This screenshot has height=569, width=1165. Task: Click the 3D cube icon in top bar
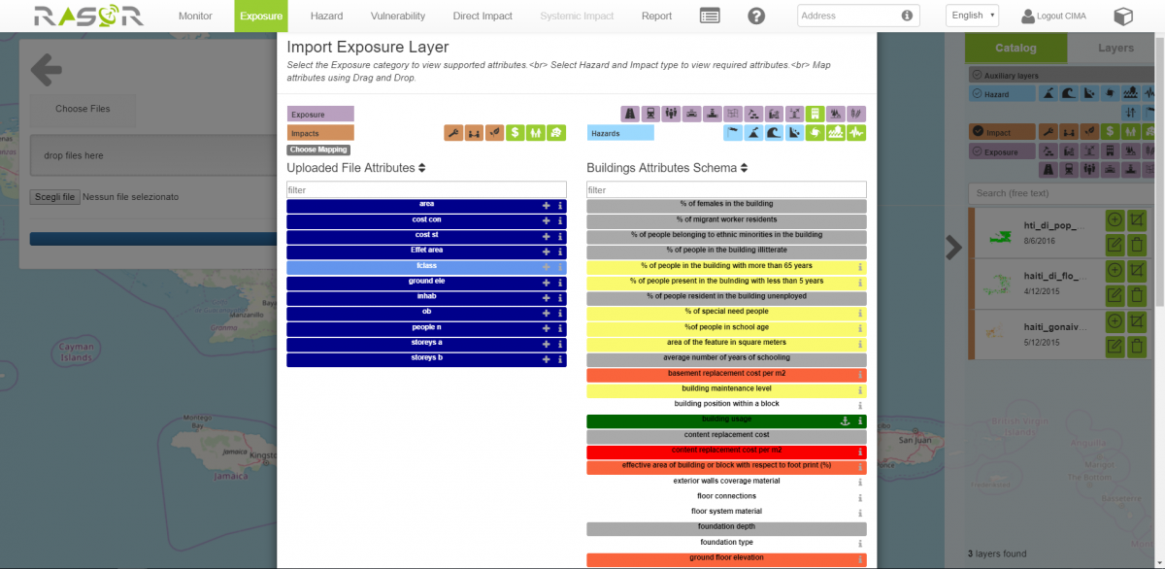[x=1123, y=17]
